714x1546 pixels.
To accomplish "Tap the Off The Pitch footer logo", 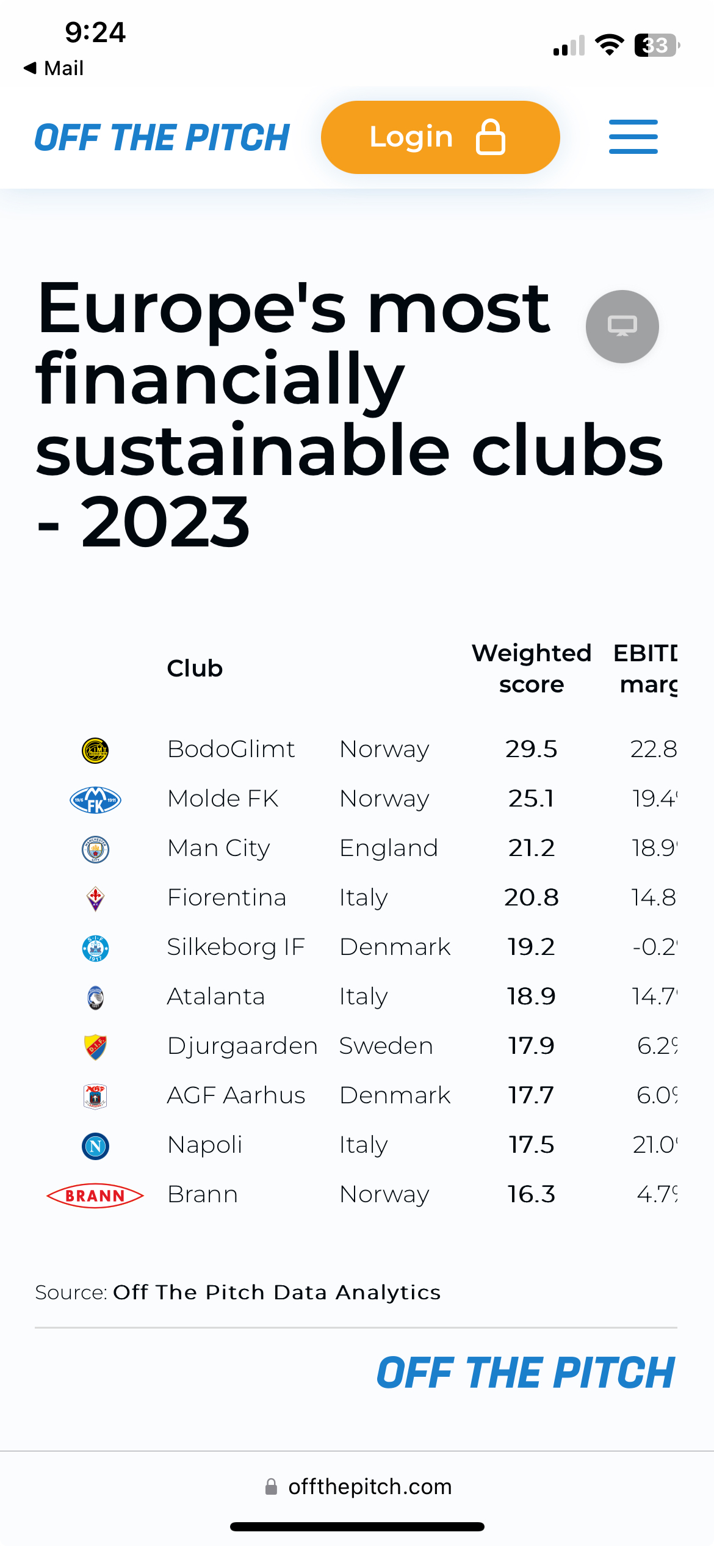I will (525, 1373).
